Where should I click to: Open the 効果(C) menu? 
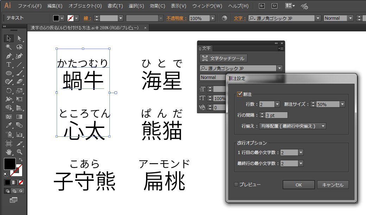point(157,6)
